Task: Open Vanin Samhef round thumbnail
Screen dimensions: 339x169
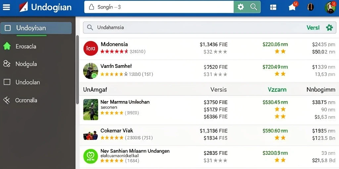Action: pos(91,71)
